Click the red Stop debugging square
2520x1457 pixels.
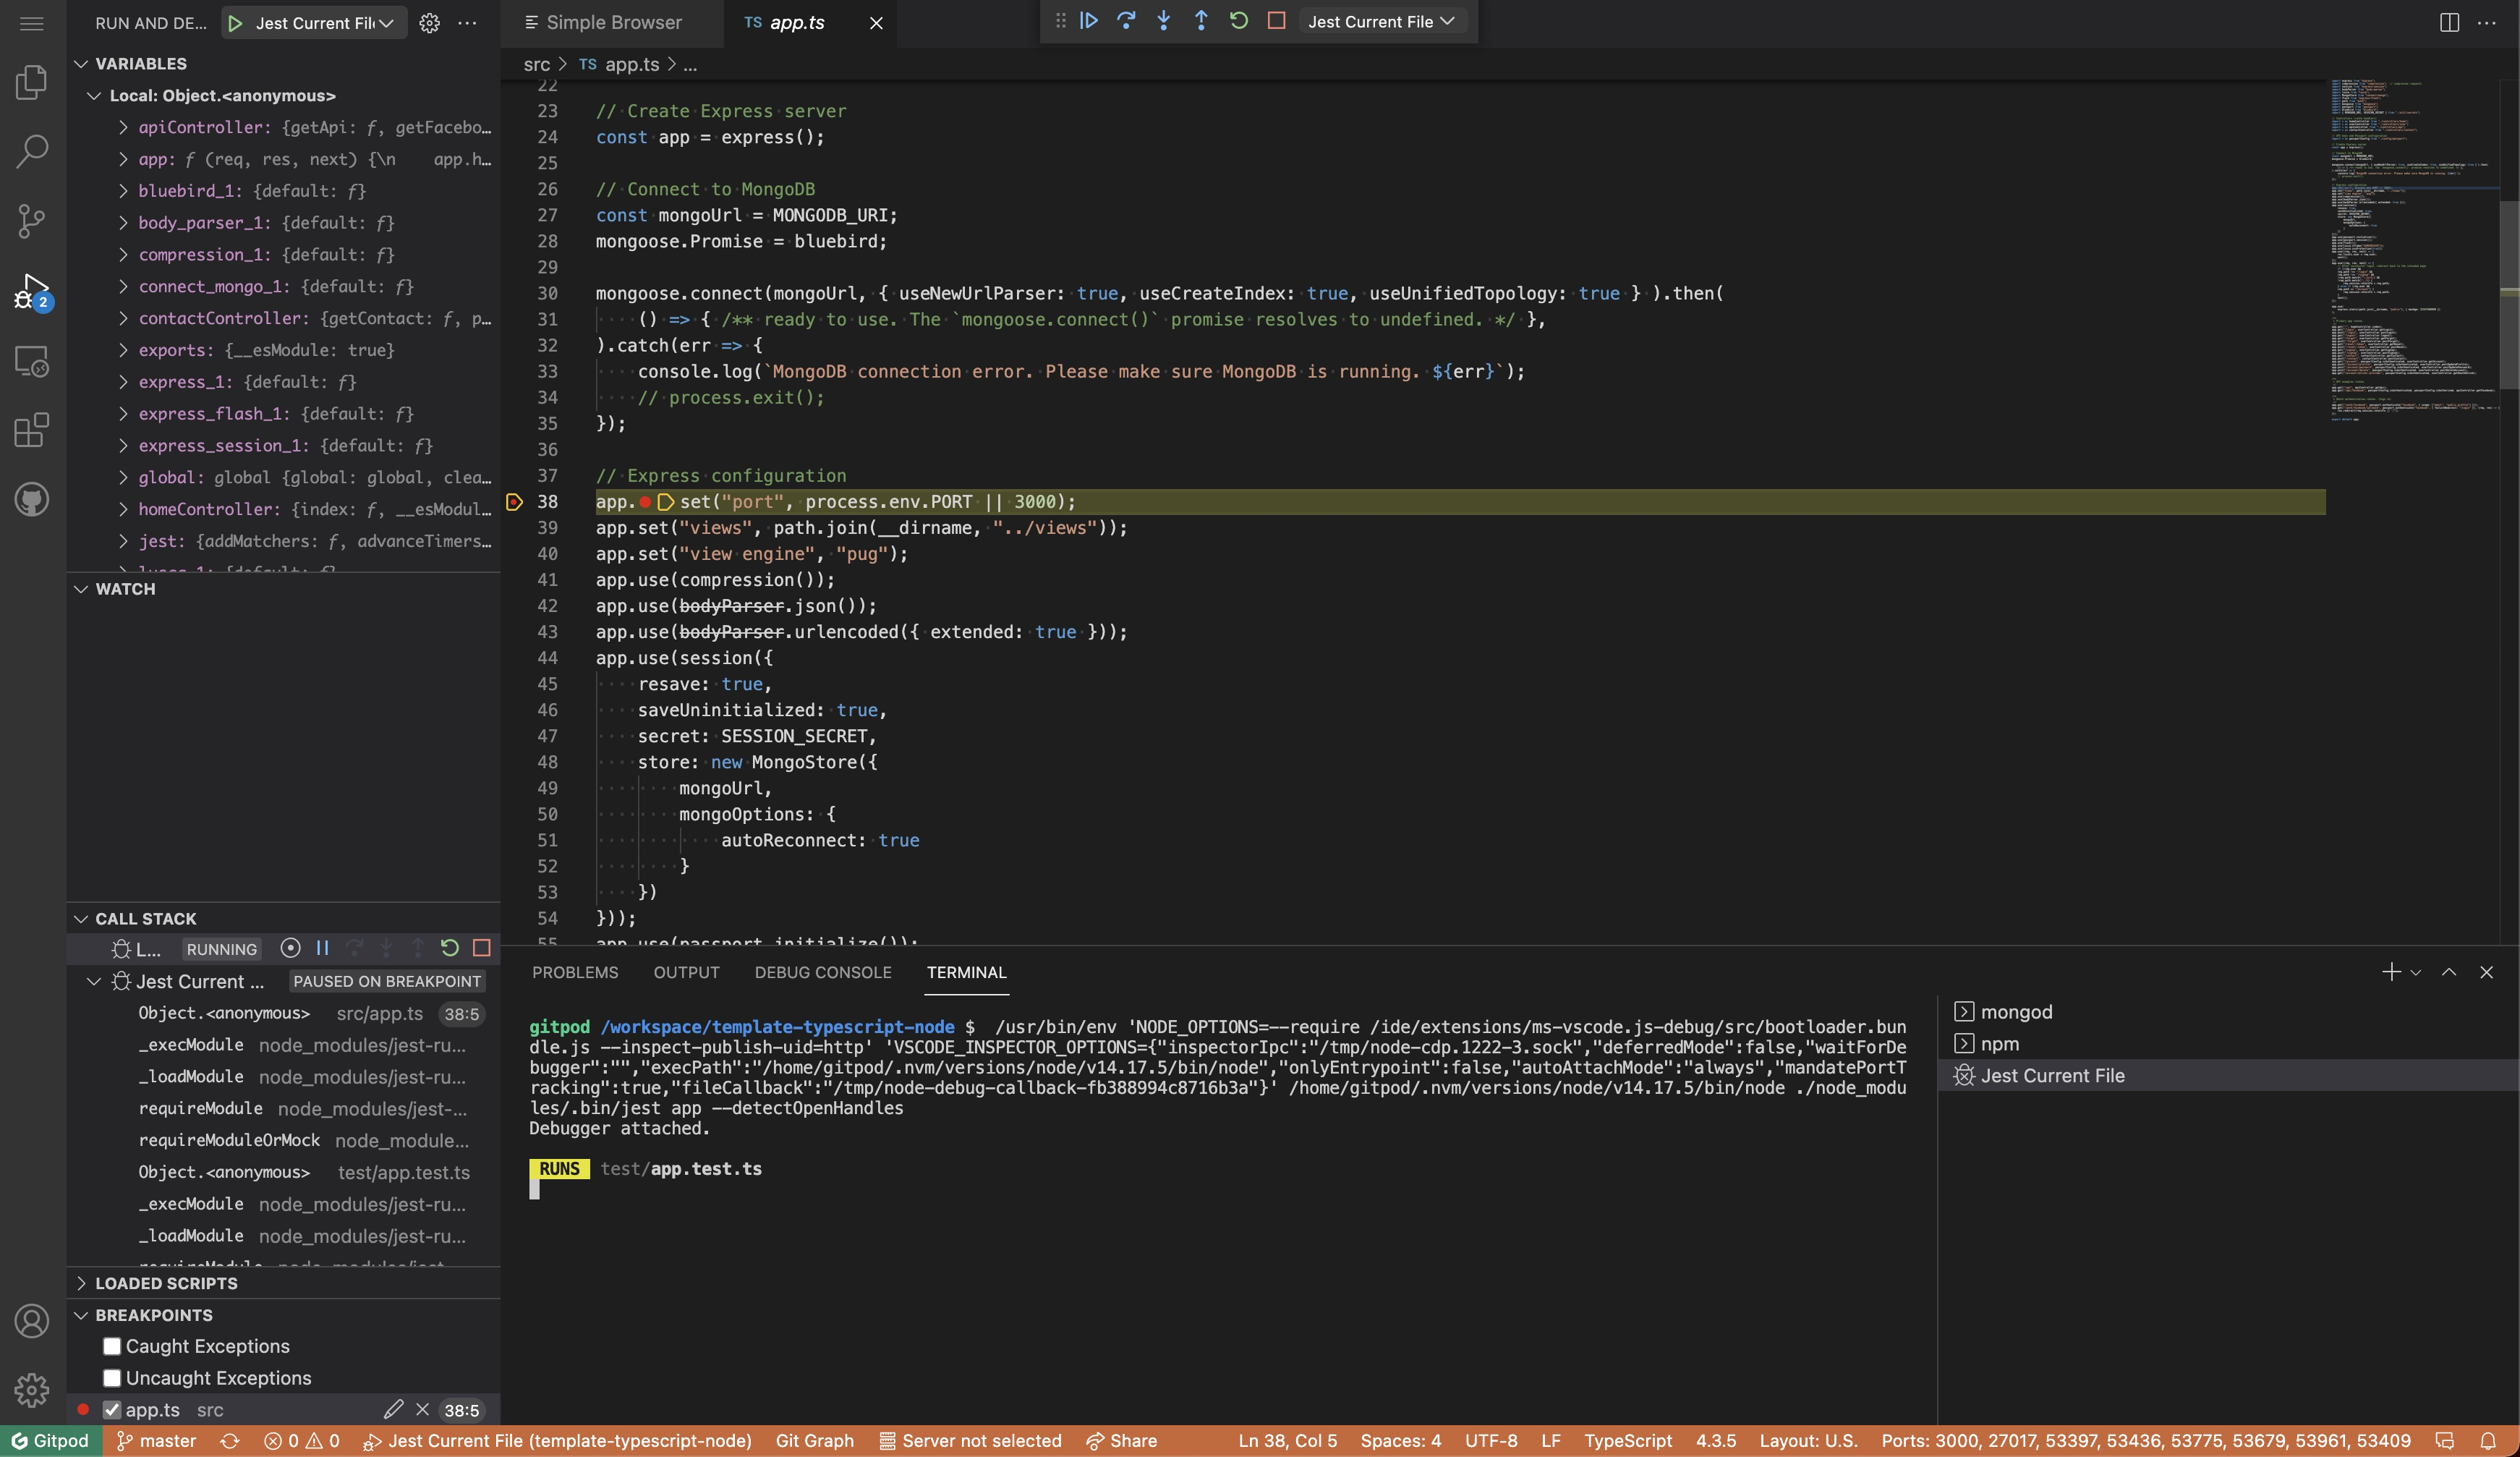[1276, 21]
